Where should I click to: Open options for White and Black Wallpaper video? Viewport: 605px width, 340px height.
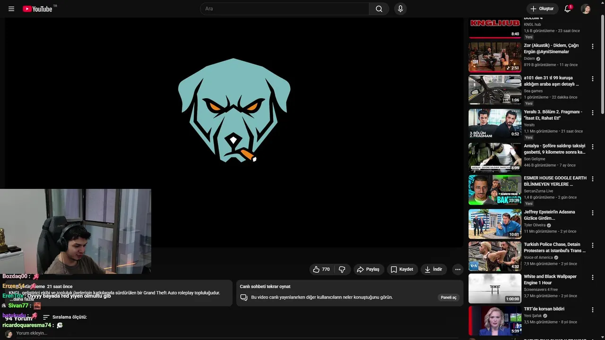click(x=593, y=277)
